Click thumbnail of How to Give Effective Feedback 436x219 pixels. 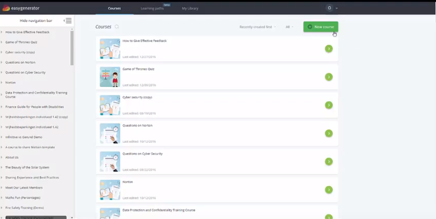click(110, 49)
